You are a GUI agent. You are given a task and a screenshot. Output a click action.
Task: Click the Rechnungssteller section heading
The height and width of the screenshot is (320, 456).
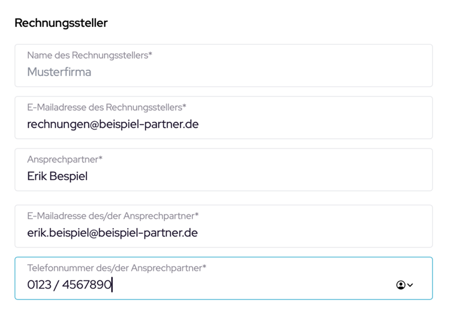click(x=61, y=23)
